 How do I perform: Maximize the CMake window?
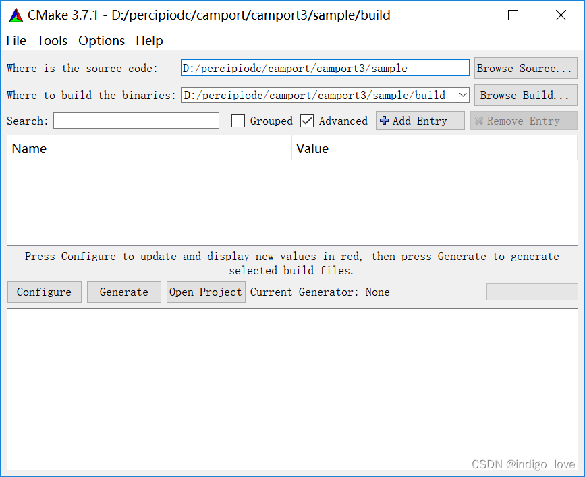(513, 15)
